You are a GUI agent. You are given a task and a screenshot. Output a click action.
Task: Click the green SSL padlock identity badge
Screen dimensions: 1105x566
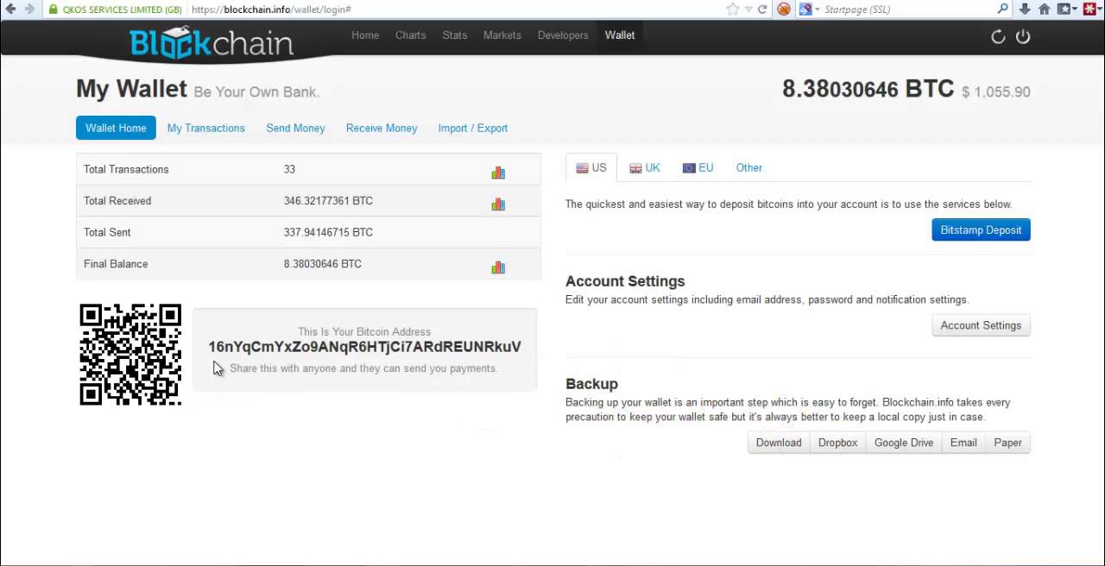pyautogui.click(x=115, y=9)
